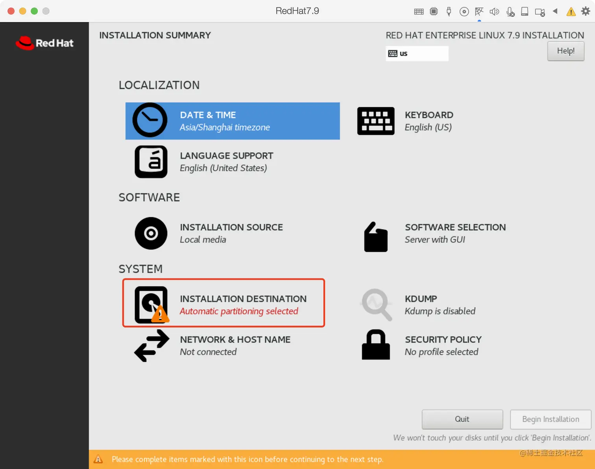Click the yellow warning icon in title bar
595x469 pixels.
pyautogui.click(x=571, y=12)
